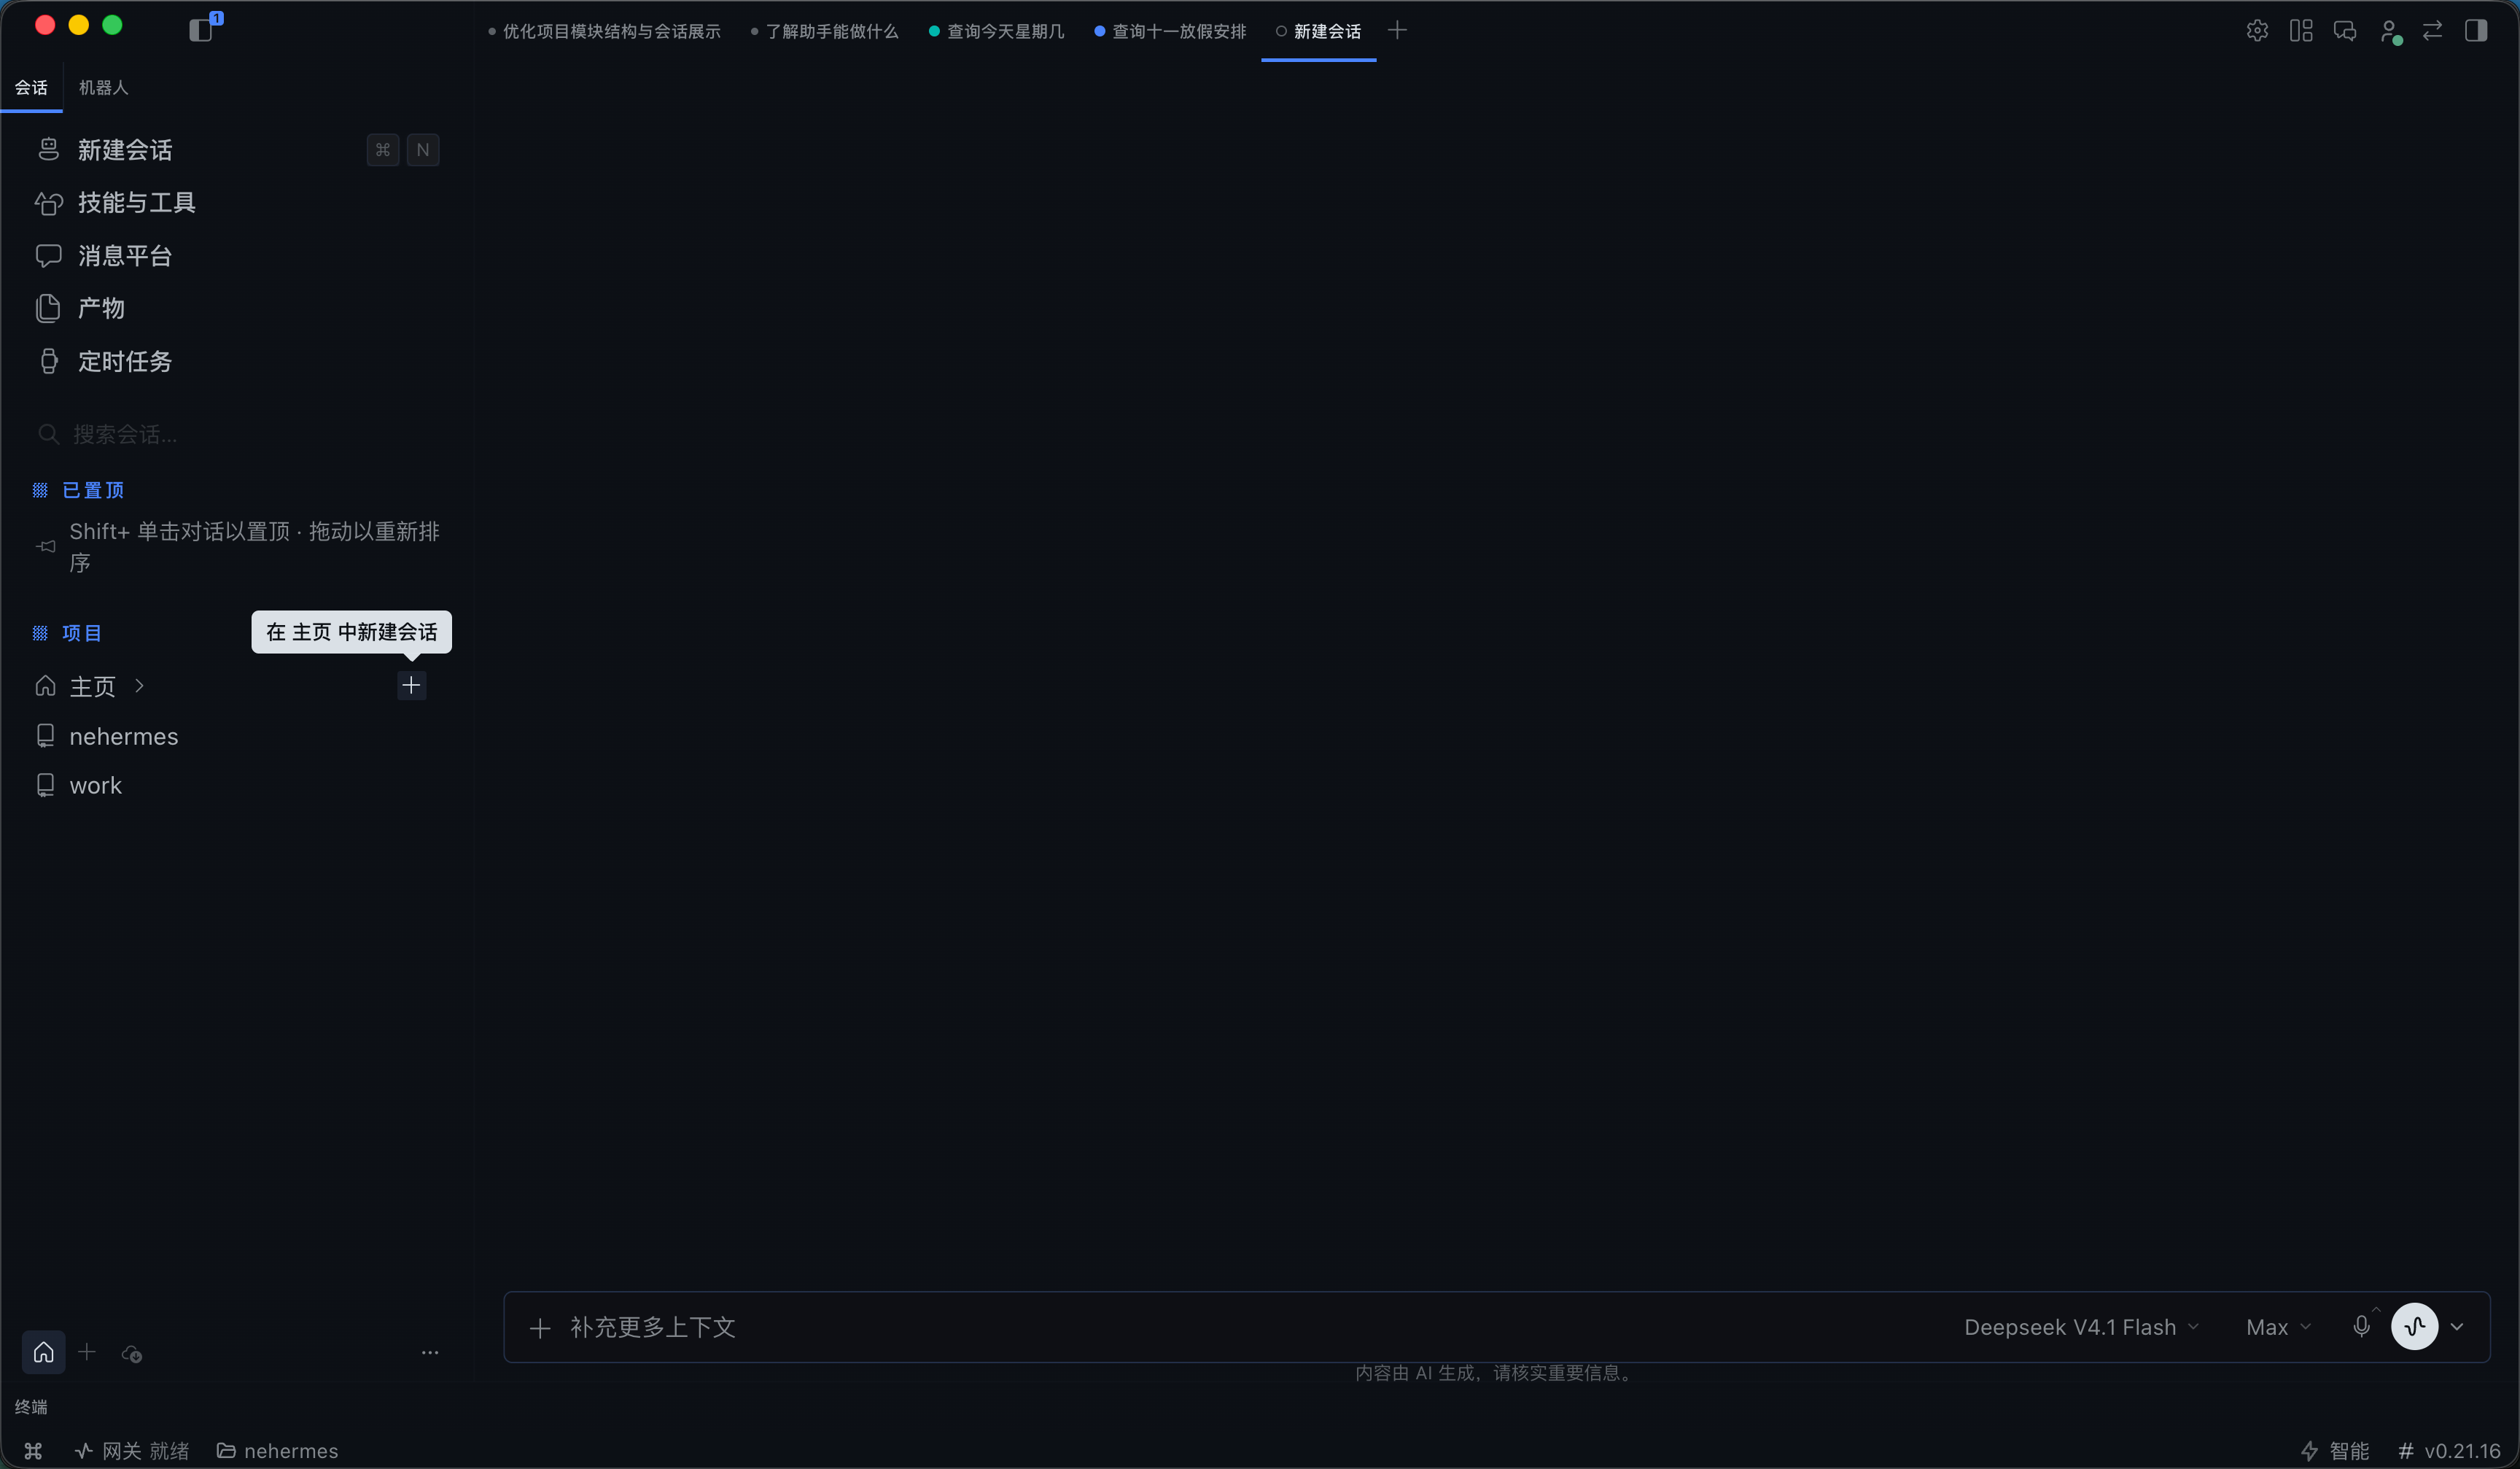Select the 新建会话 tab in the tab bar
The image size is (2520, 1469).
[x=1318, y=32]
